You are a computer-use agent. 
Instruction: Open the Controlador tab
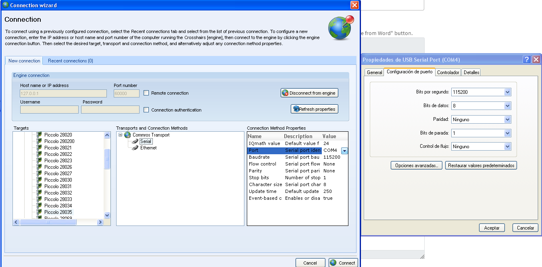tap(448, 72)
